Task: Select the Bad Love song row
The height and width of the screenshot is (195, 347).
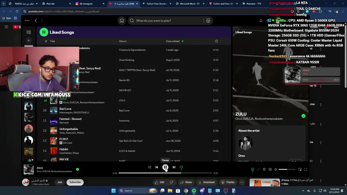Action: coord(134,110)
